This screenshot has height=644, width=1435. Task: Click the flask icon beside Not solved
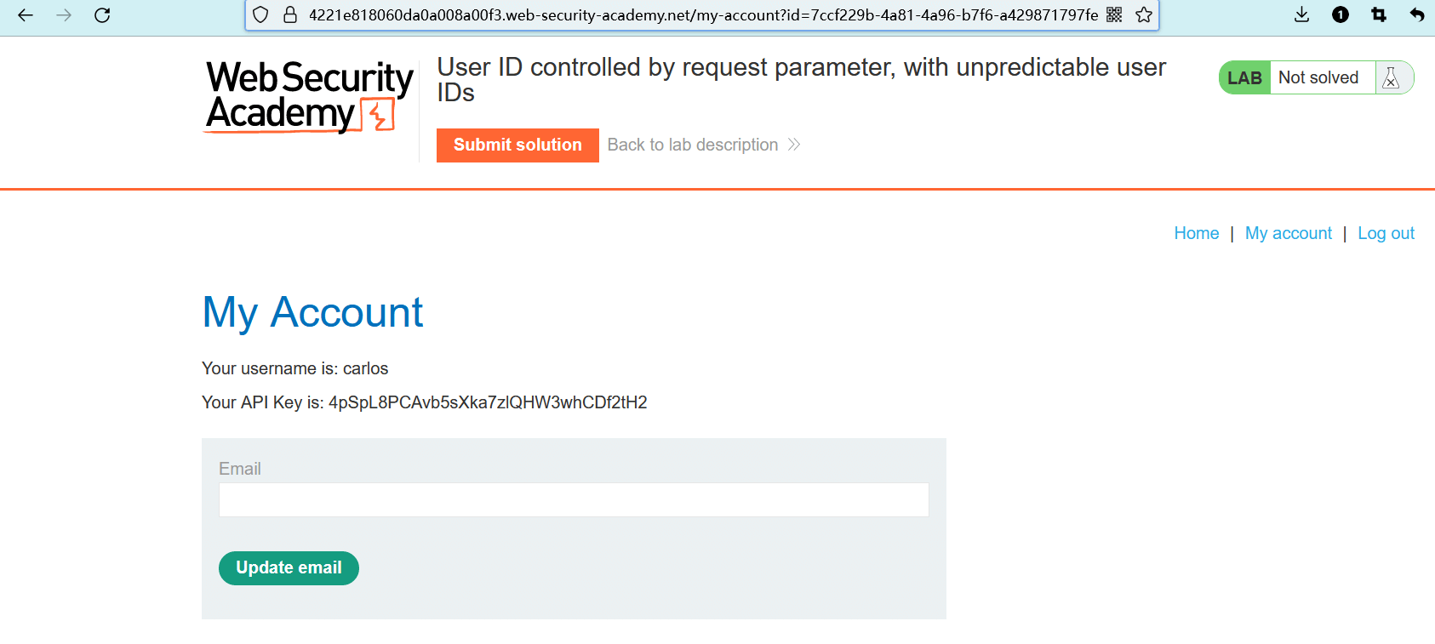click(1392, 77)
